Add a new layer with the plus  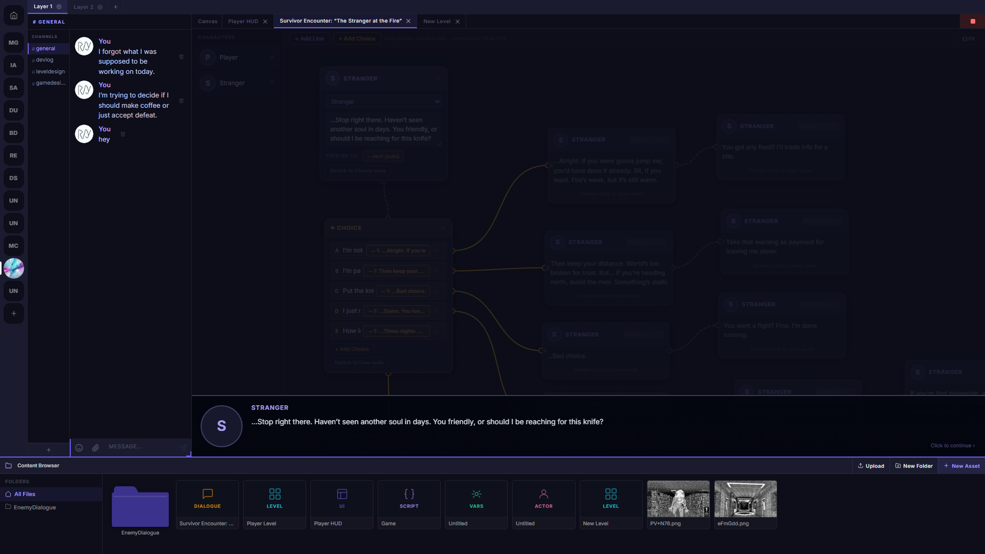(115, 7)
